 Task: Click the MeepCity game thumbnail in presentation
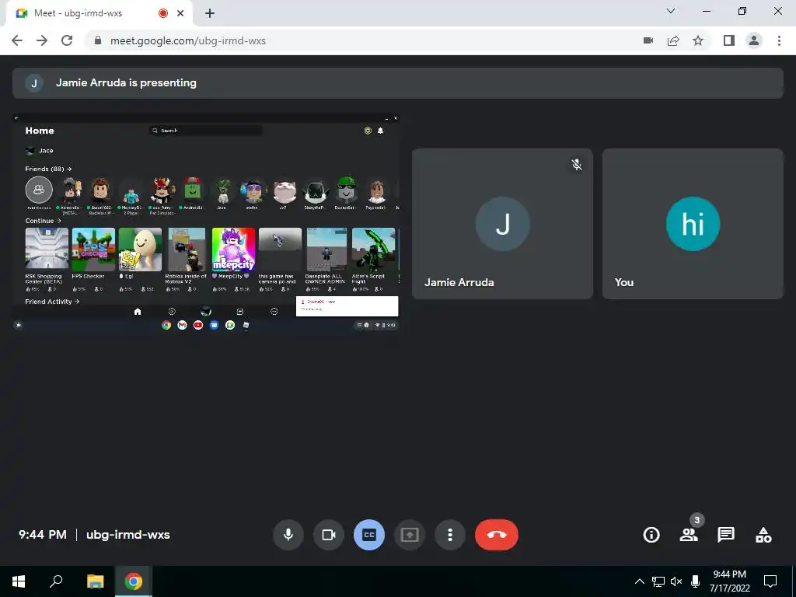pos(233,250)
